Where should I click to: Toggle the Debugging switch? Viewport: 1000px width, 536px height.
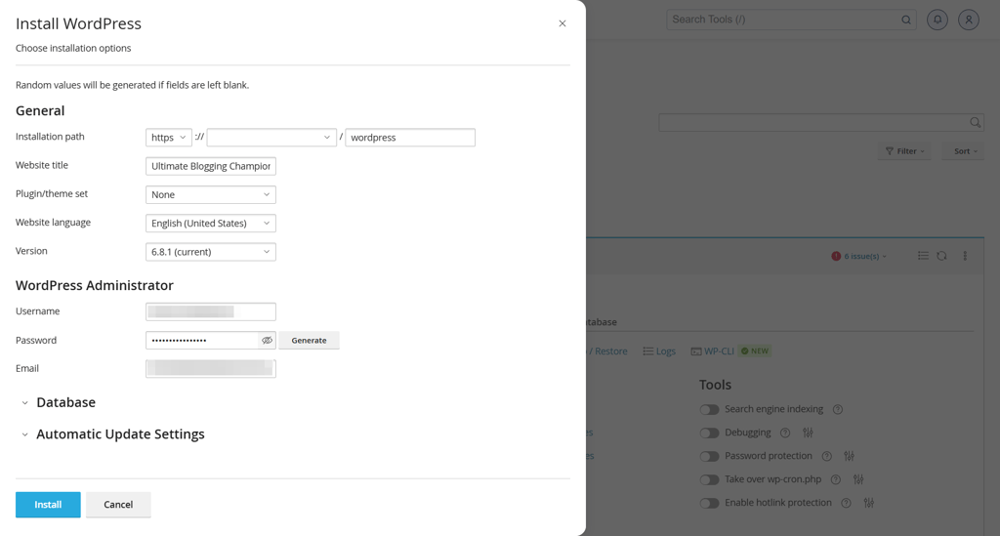[709, 433]
